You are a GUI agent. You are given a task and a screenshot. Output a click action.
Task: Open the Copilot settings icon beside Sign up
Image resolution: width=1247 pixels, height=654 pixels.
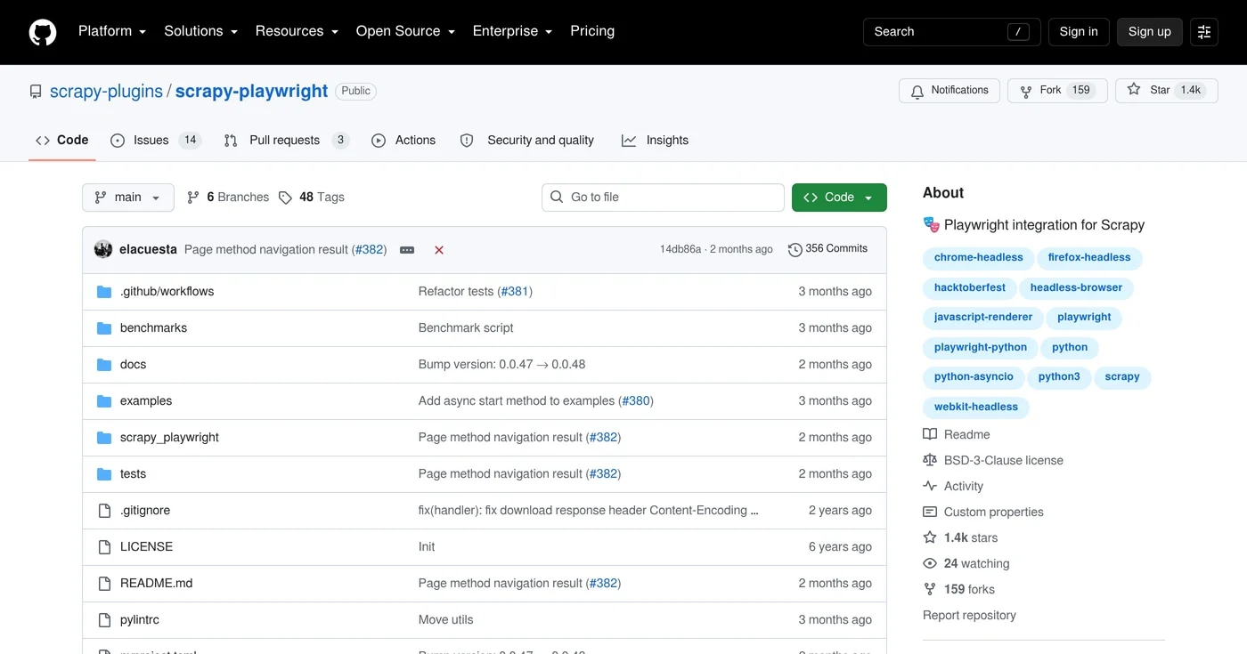coord(1204,32)
